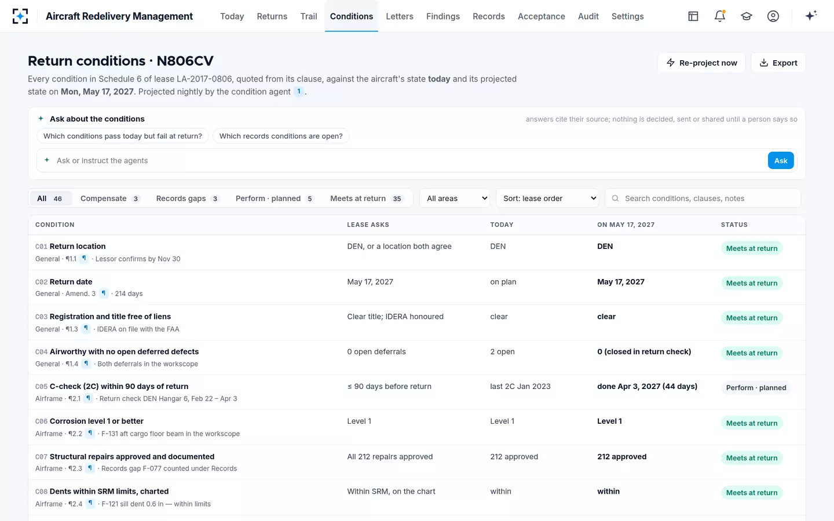
Task: Open the Records tab
Action: click(489, 16)
